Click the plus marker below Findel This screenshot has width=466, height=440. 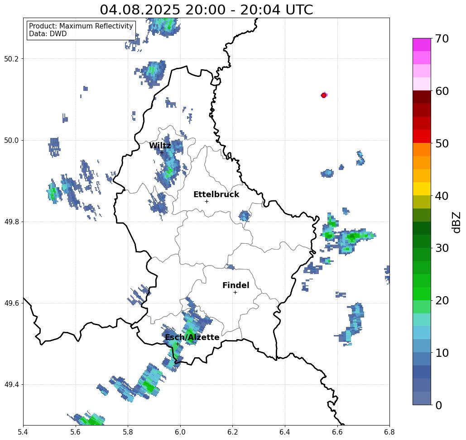point(235,293)
